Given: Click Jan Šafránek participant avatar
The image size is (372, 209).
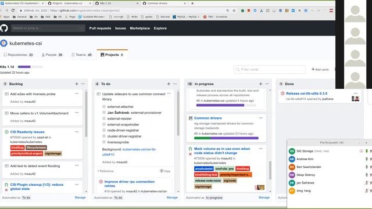Looking at the screenshot, I should [292, 183].
